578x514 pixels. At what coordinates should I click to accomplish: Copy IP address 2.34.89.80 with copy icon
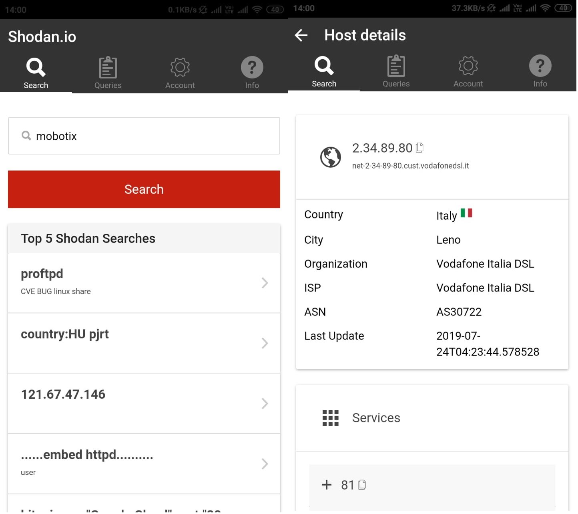pyautogui.click(x=419, y=148)
